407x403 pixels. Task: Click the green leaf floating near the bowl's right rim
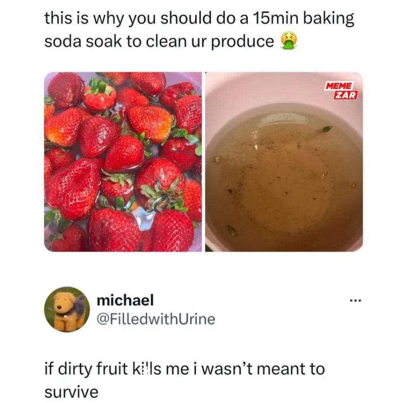(x=327, y=128)
